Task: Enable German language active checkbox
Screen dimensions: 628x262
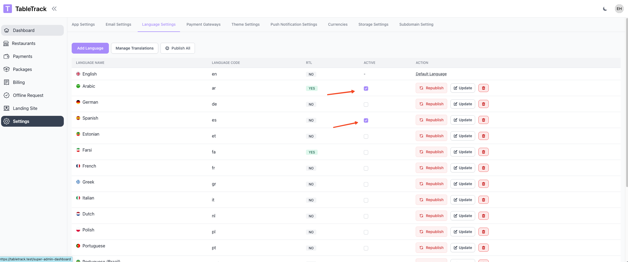Action: pyautogui.click(x=366, y=104)
